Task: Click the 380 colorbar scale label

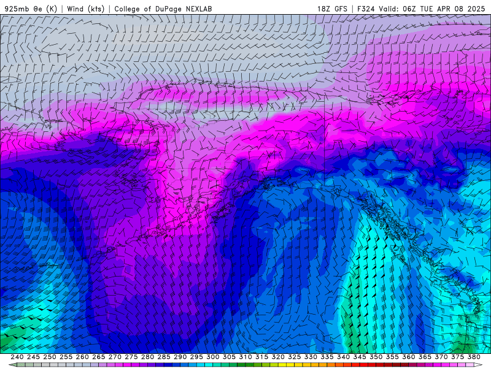Action: (474, 357)
